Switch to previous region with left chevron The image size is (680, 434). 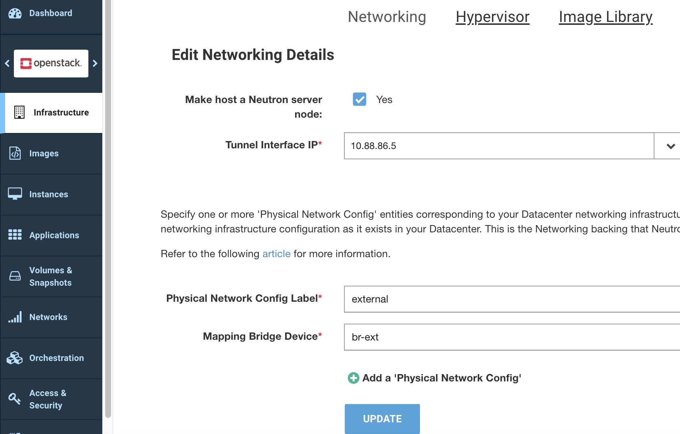coord(7,63)
